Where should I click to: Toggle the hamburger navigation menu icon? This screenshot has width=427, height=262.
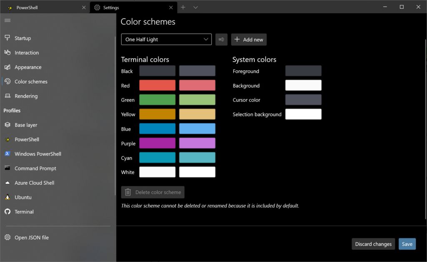click(x=8, y=20)
